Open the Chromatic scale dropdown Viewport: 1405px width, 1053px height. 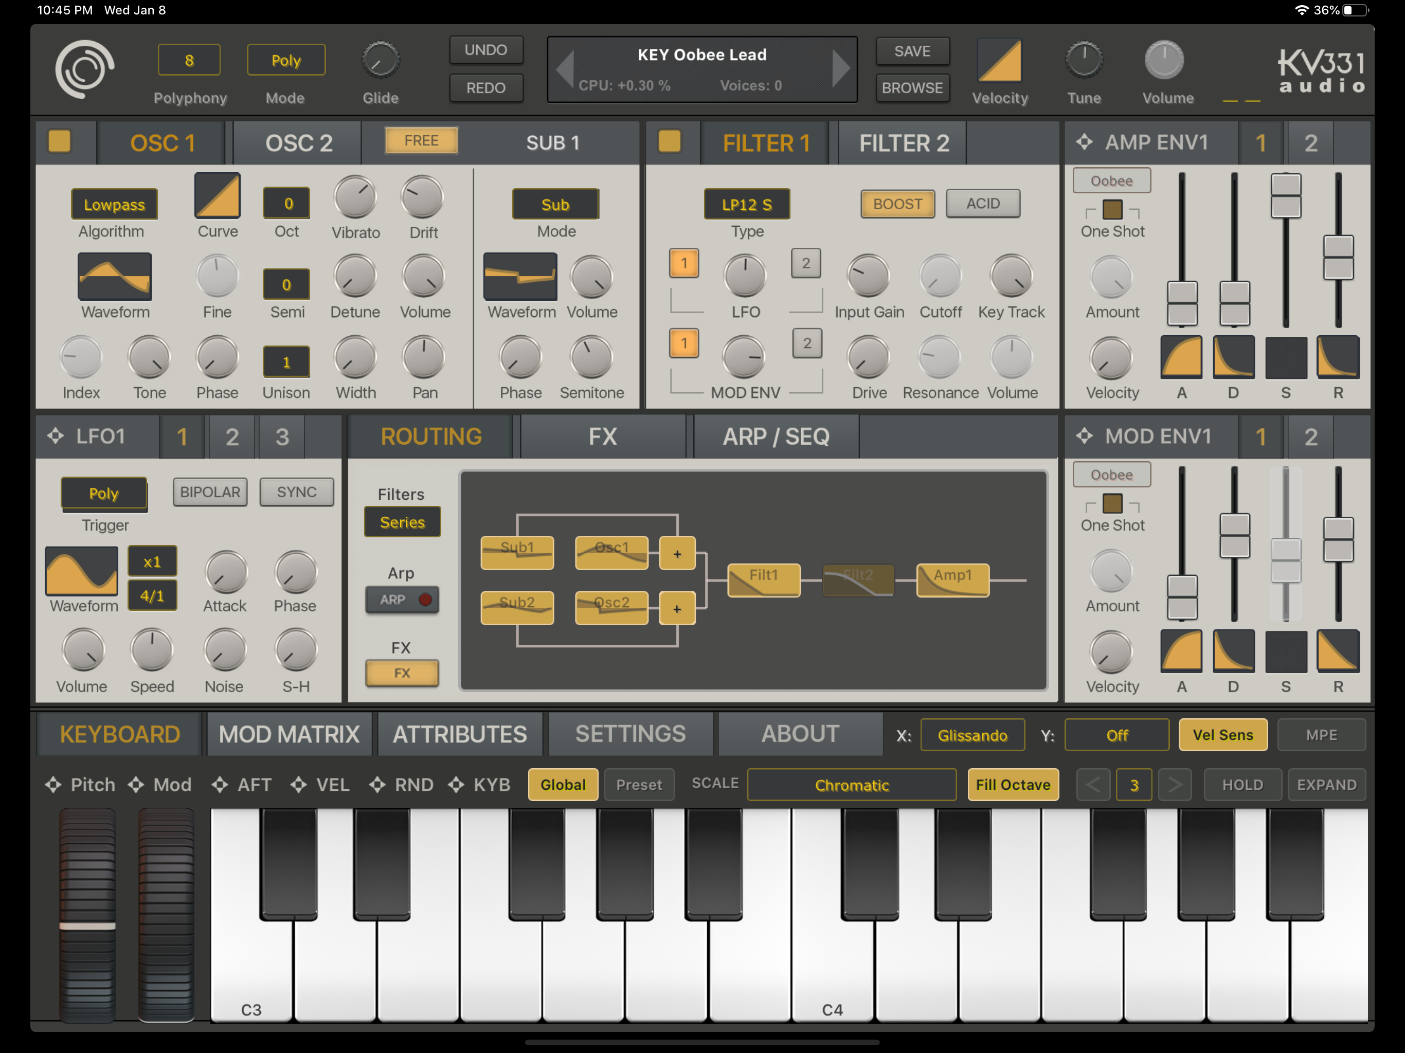pos(851,785)
